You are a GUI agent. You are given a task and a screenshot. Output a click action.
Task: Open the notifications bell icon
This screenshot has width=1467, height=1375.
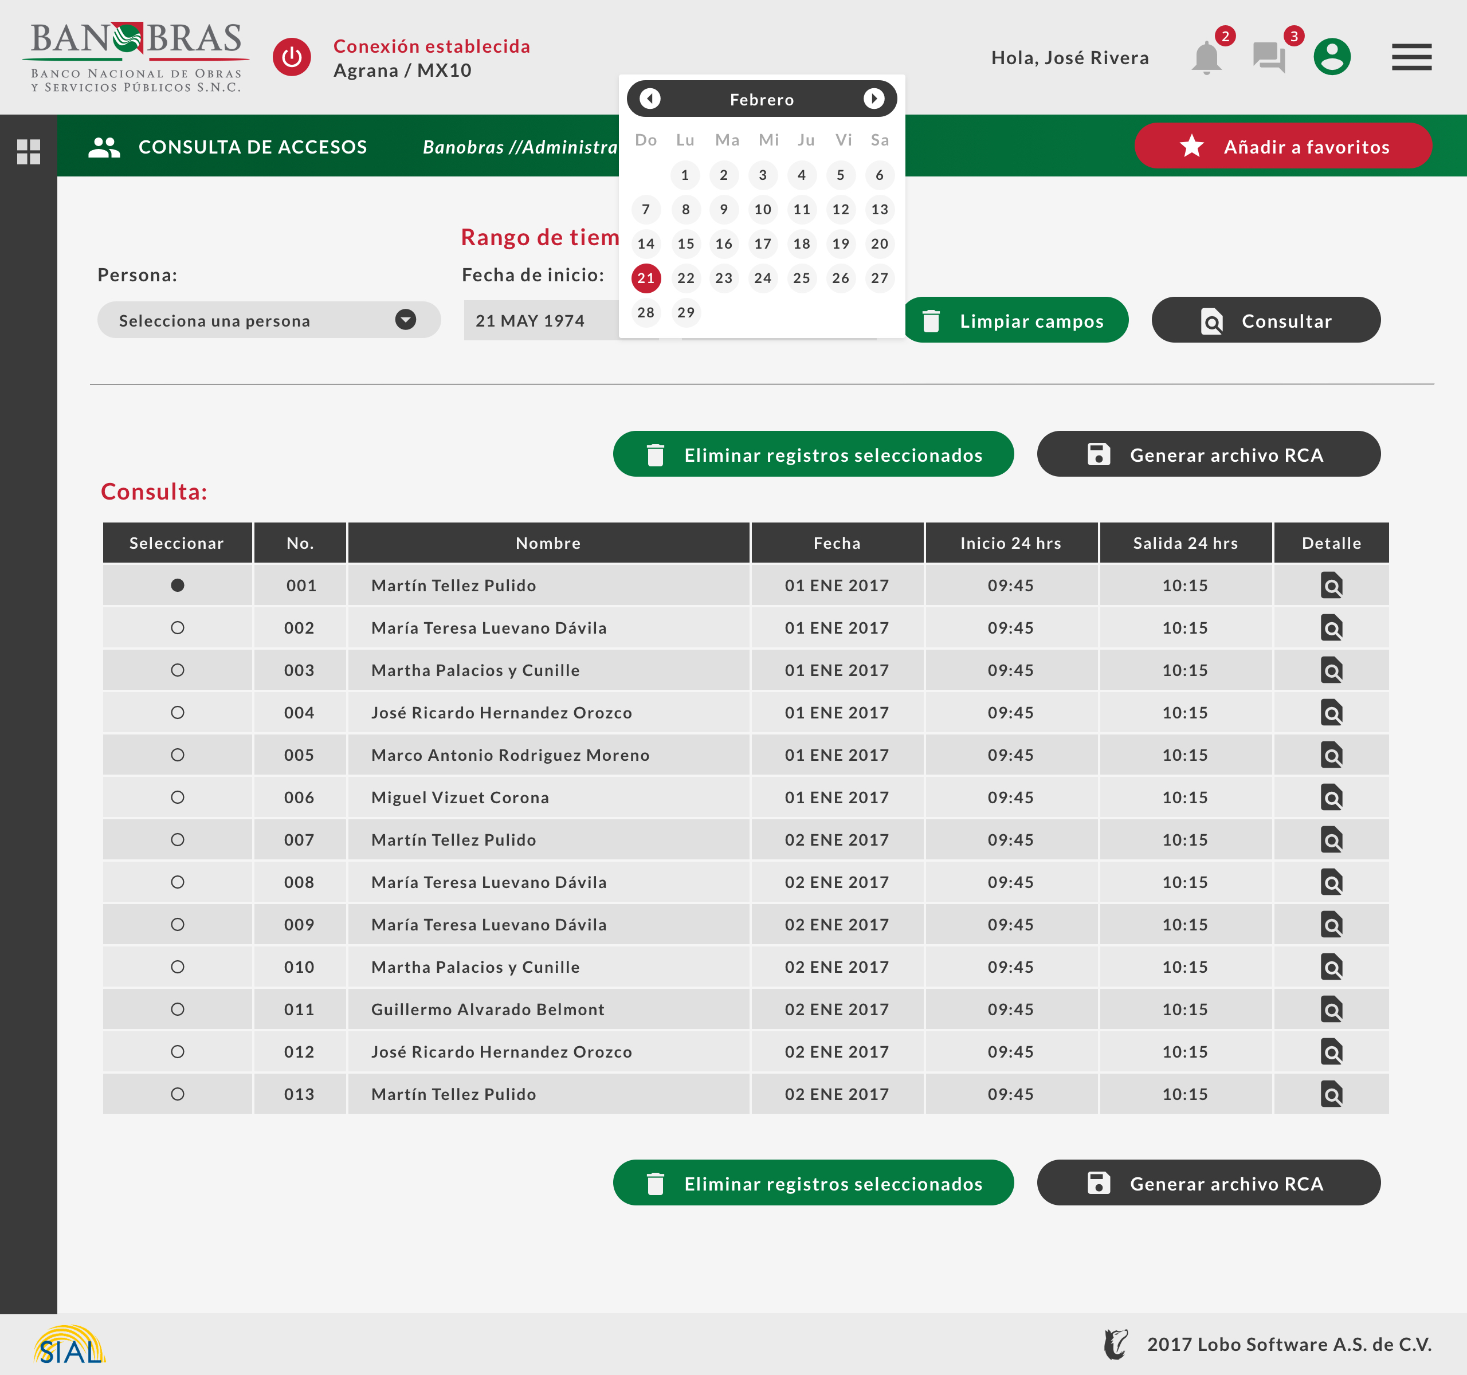(x=1206, y=57)
